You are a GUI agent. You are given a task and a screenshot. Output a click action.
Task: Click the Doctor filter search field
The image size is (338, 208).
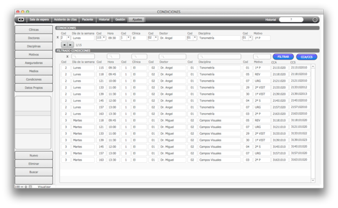pyautogui.click(x=172, y=57)
